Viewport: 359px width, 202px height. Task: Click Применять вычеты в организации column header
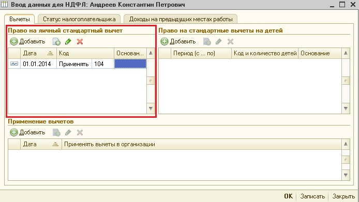point(202,144)
